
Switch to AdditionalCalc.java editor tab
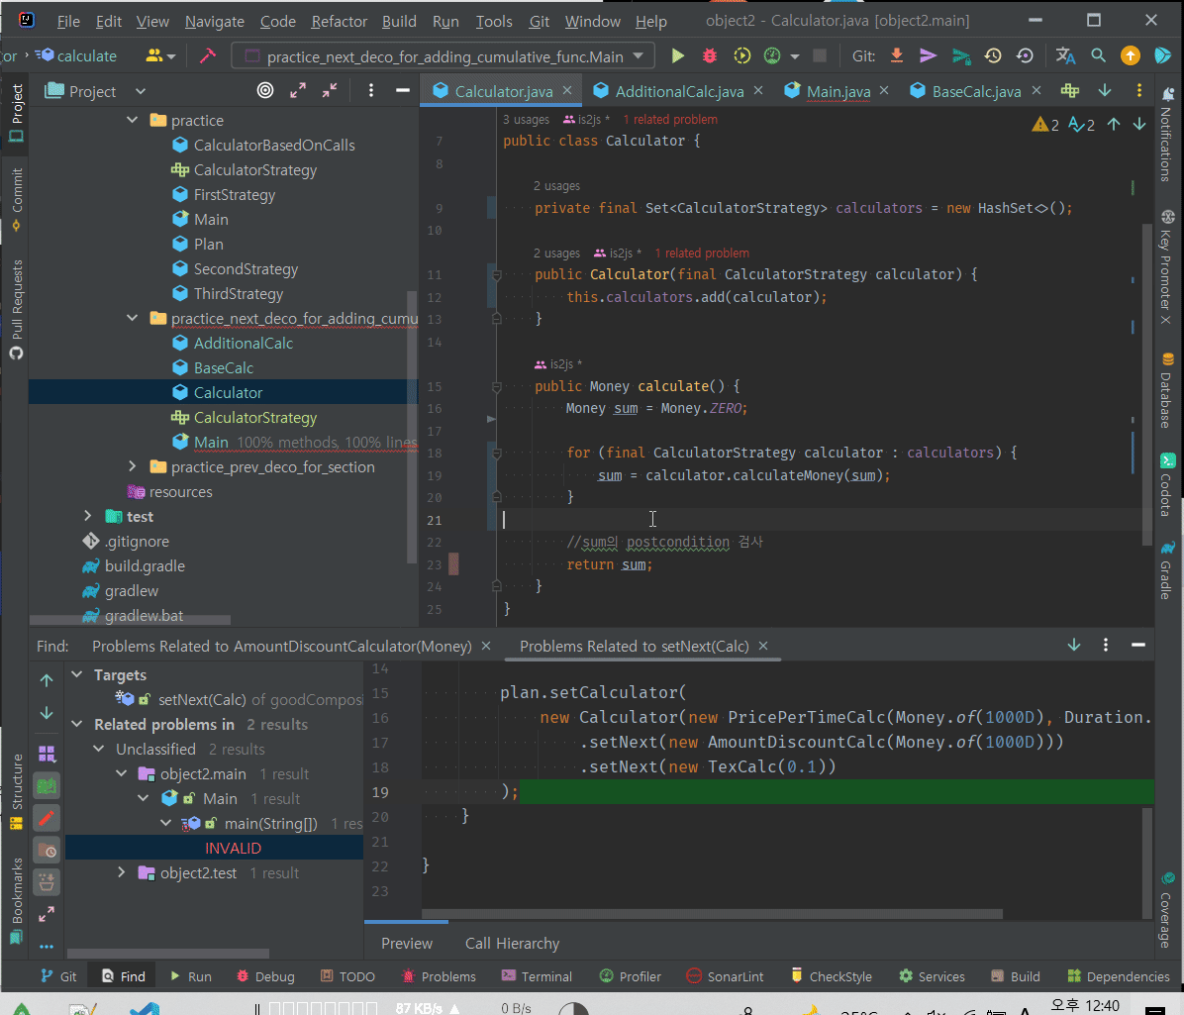pyautogui.click(x=678, y=91)
